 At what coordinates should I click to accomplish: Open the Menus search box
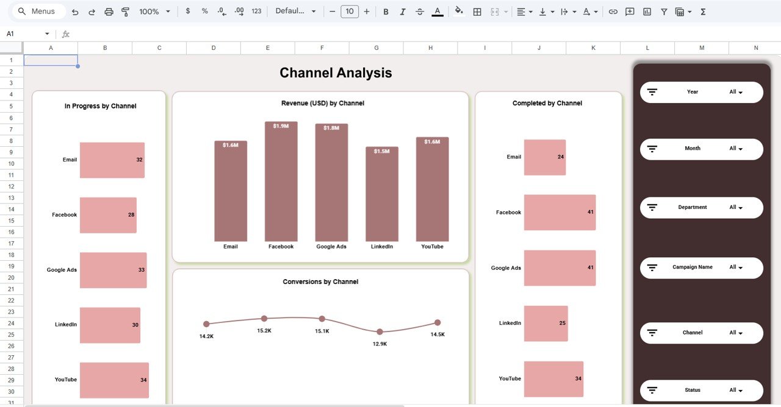coord(38,11)
